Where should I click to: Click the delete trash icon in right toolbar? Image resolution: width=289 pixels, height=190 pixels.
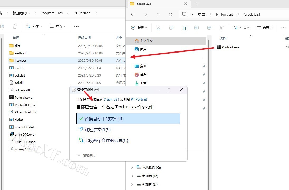(222, 28)
